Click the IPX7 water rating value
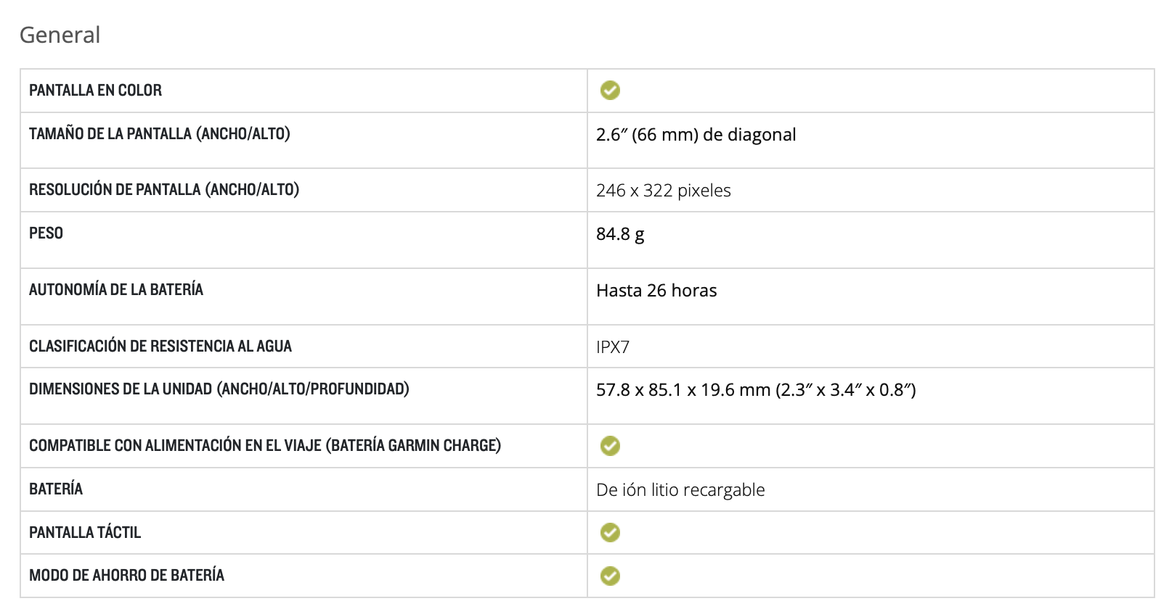 click(612, 347)
